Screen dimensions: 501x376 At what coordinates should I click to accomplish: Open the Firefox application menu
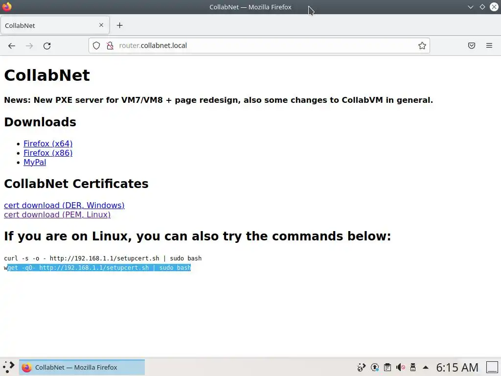point(489,46)
